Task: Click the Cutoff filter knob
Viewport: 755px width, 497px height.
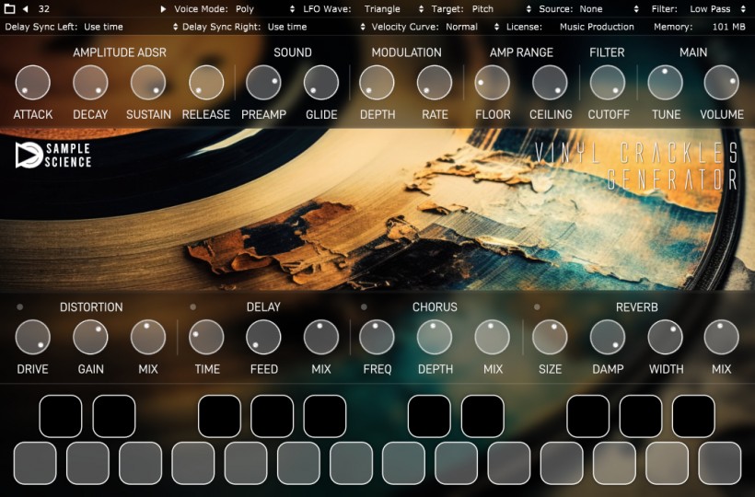Action: (608, 83)
